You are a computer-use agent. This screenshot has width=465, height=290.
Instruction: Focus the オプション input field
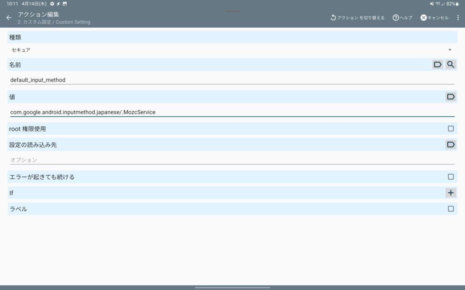click(232, 160)
